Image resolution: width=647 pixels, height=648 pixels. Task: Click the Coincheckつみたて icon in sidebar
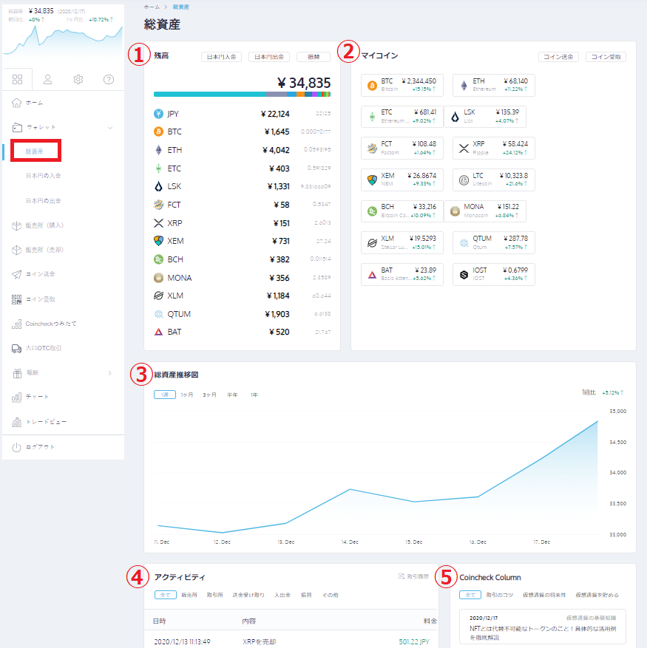16,324
